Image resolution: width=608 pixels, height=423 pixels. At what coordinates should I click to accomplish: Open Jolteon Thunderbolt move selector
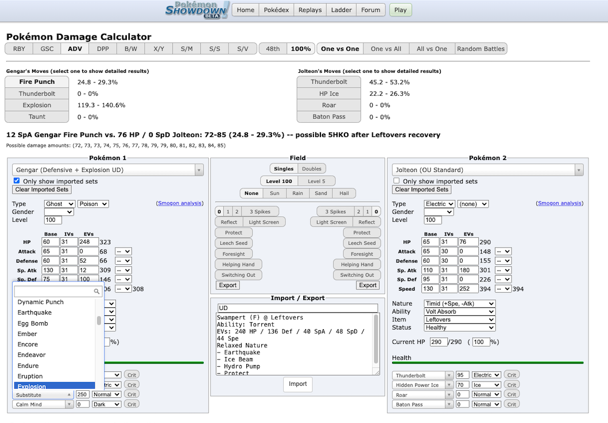[x=423, y=375]
